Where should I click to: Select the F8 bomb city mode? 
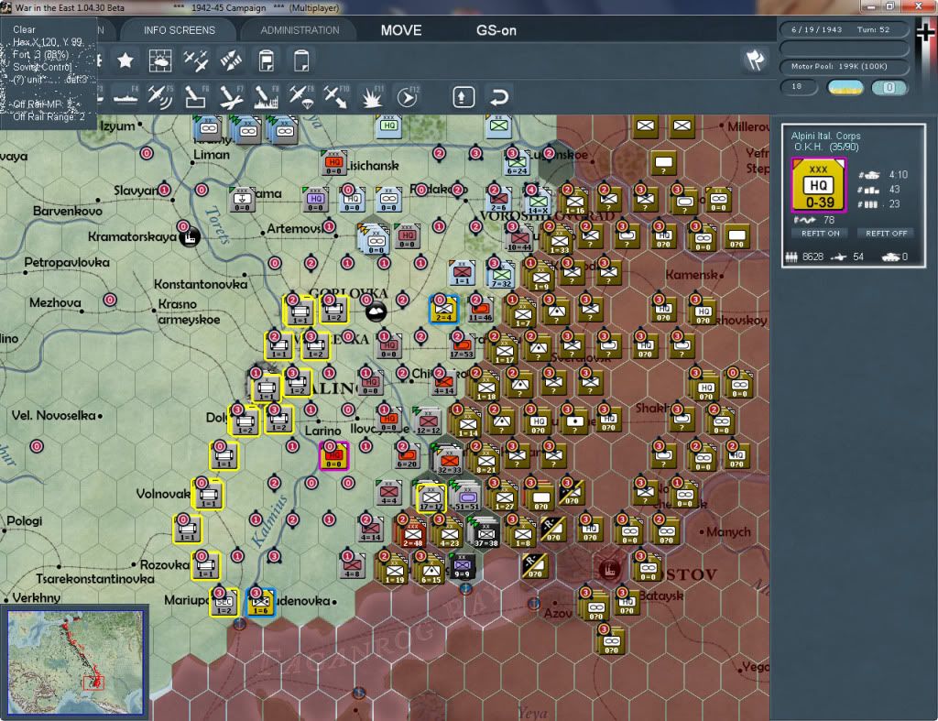(x=267, y=97)
